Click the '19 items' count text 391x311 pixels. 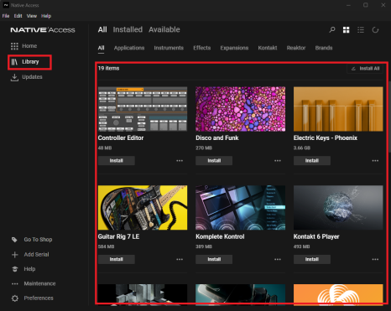point(108,68)
